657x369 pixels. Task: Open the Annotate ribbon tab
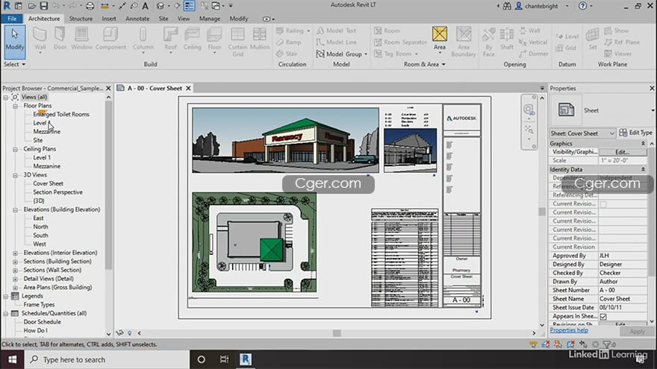[x=137, y=19]
